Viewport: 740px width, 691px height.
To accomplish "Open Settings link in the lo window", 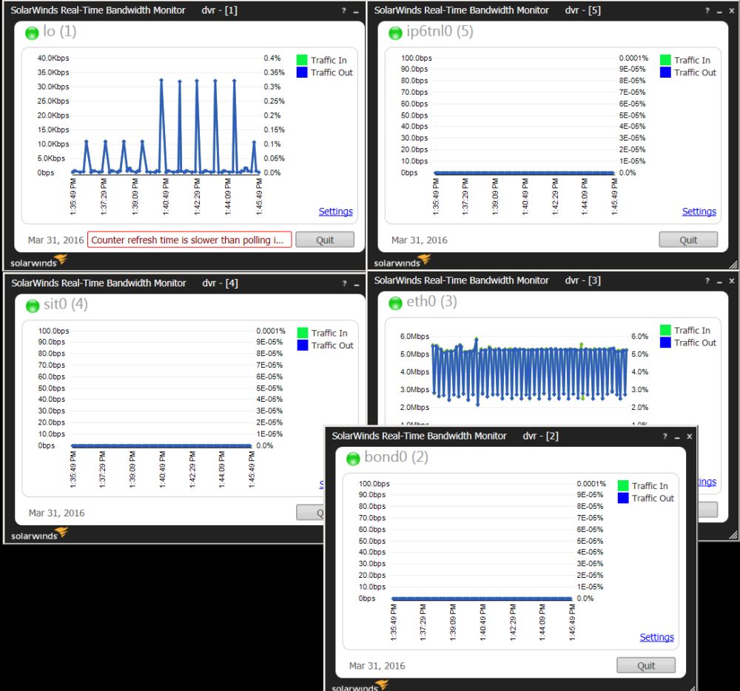I will (x=335, y=212).
